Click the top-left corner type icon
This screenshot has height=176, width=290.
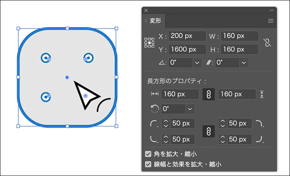154,124
